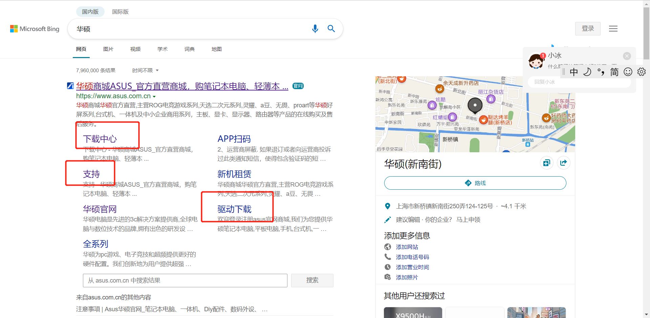Open the hamburger menu
The height and width of the screenshot is (318, 650).
[613, 29]
